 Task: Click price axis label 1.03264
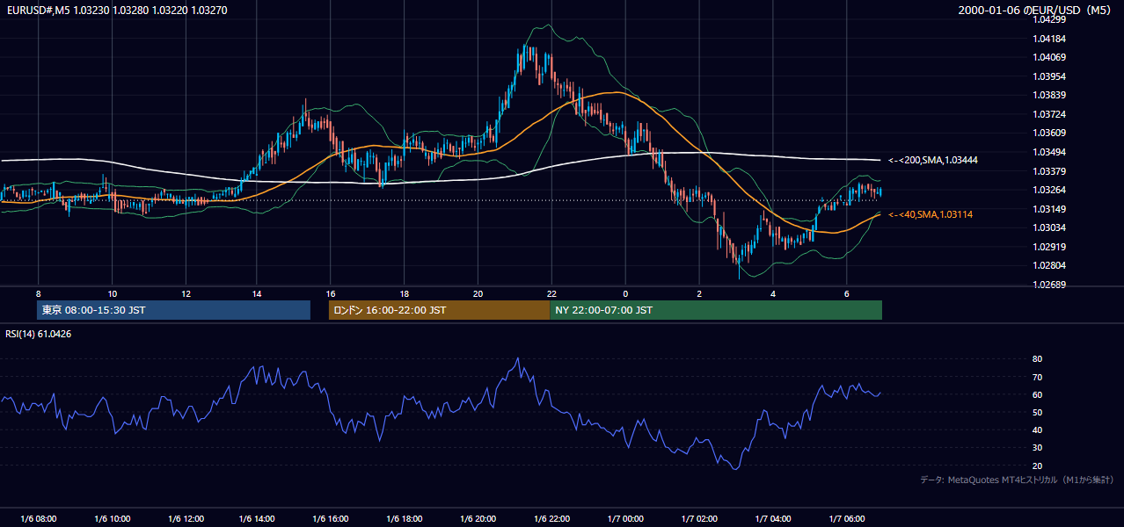(1050, 190)
